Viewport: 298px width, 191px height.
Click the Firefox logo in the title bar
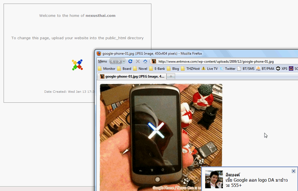tap(99, 53)
